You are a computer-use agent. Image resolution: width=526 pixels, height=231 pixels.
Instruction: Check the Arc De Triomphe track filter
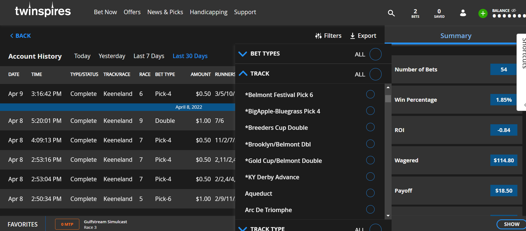click(370, 209)
